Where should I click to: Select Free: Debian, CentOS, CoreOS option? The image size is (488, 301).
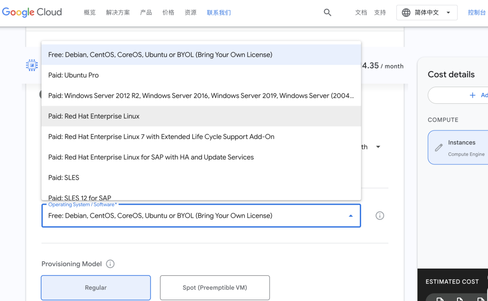202,55
